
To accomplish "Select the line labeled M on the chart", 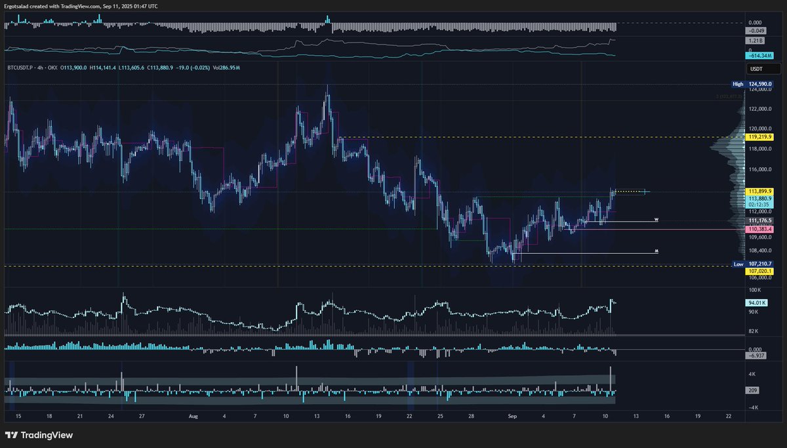I will 656,251.
